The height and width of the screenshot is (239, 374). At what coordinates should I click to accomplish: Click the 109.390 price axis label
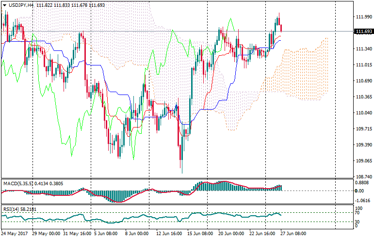(363, 145)
